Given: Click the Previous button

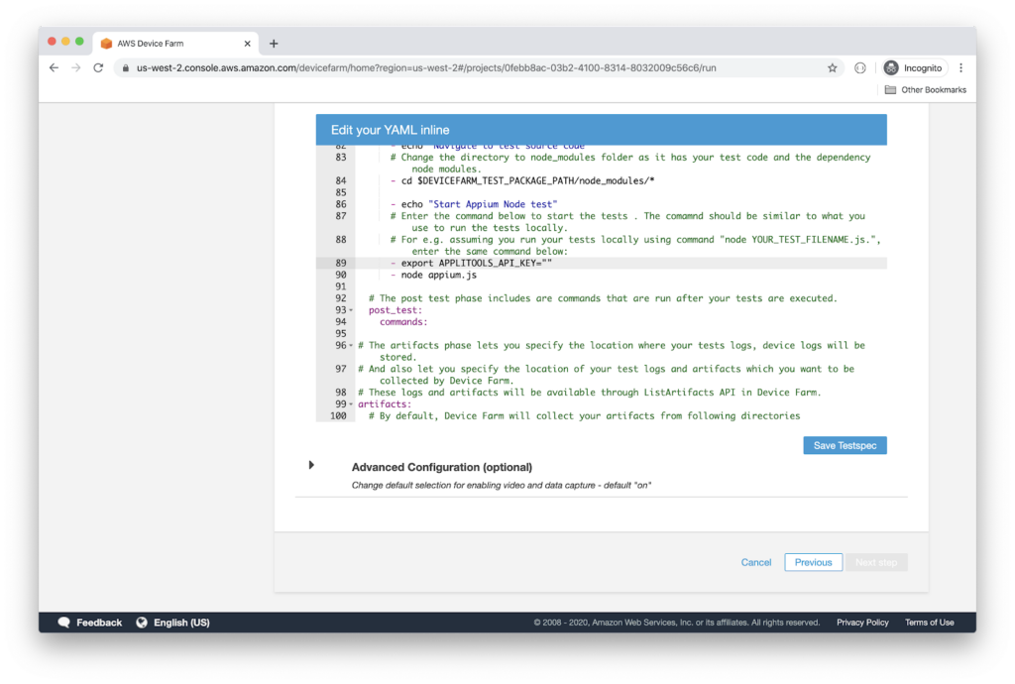Looking at the screenshot, I should click(813, 562).
